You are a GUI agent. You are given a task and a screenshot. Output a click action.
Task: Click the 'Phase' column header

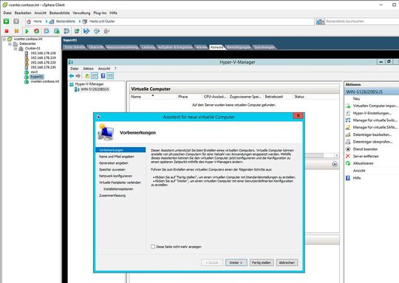pos(183,97)
